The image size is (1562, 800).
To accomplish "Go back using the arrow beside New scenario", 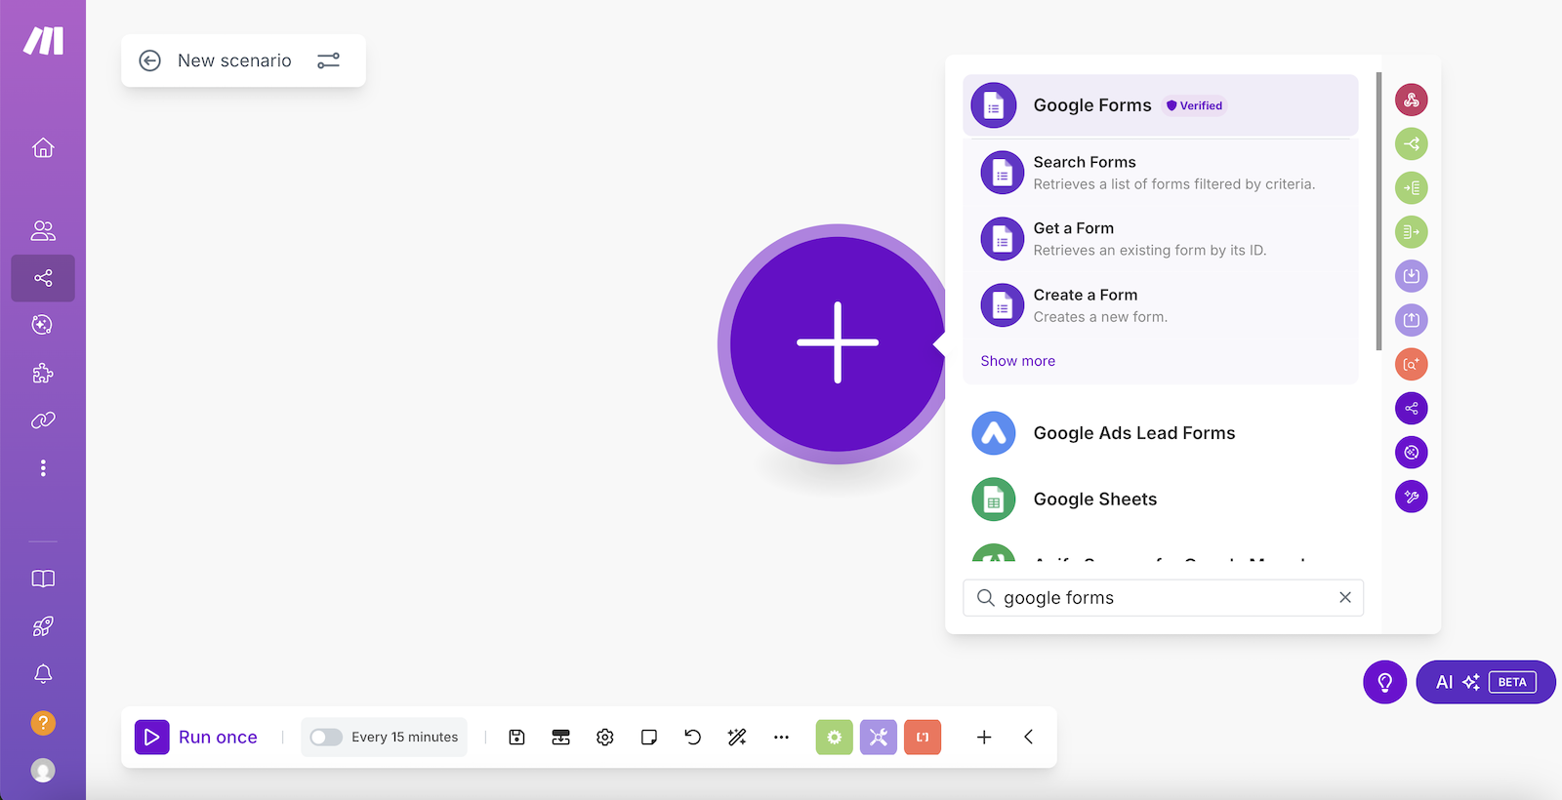I will coord(149,60).
